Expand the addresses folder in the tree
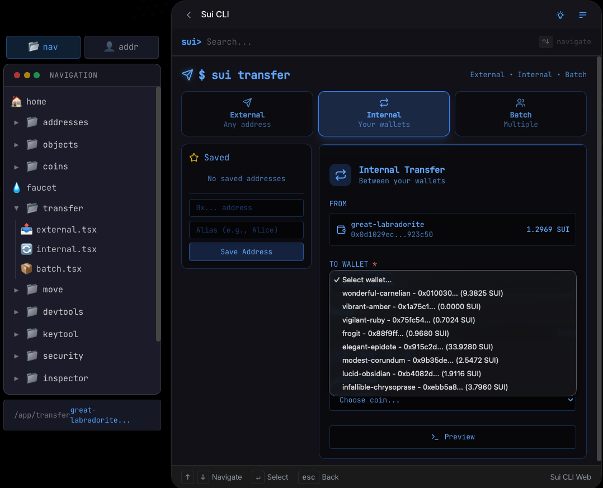Image resolution: width=603 pixels, height=488 pixels. click(x=17, y=122)
